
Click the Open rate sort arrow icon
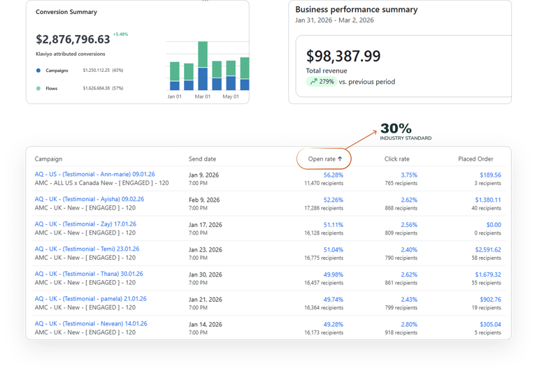point(340,159)
